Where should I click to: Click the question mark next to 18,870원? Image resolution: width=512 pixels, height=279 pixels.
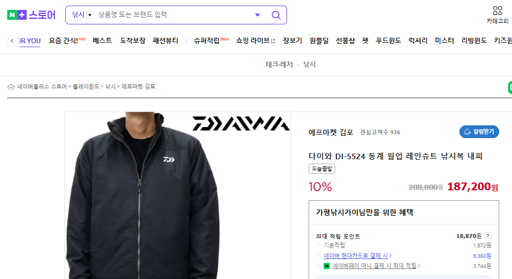488,236
